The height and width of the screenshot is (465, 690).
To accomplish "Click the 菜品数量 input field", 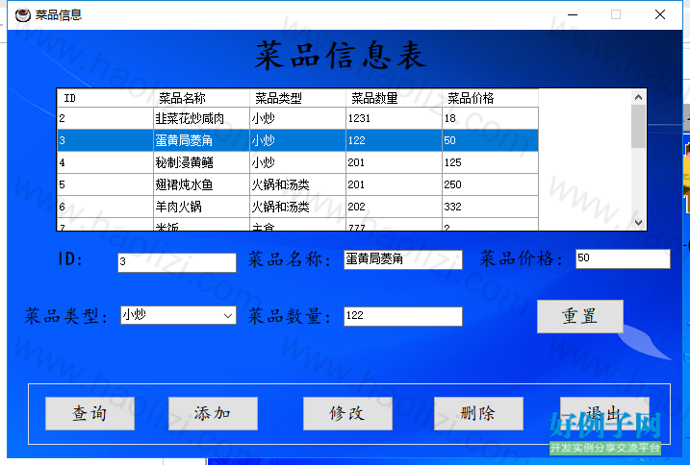I will (403, 316).
